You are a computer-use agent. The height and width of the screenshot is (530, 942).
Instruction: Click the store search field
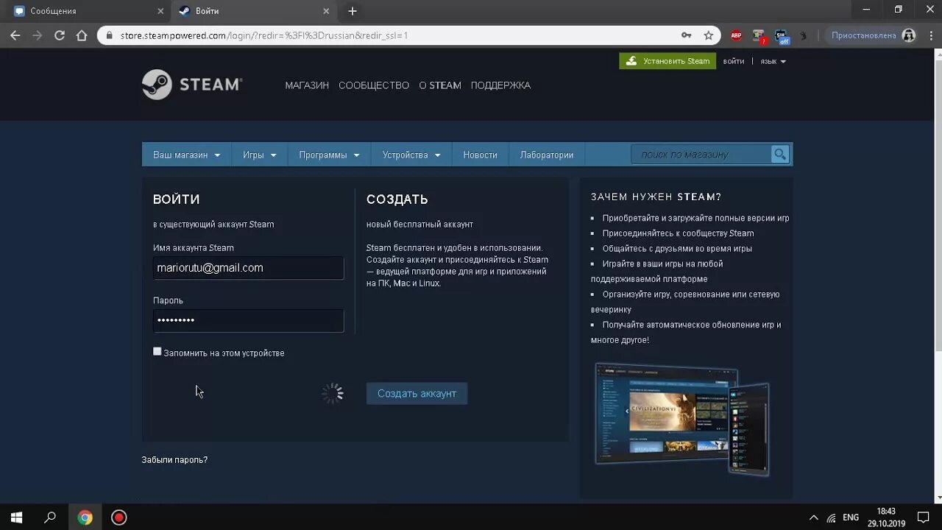(701, 155)
